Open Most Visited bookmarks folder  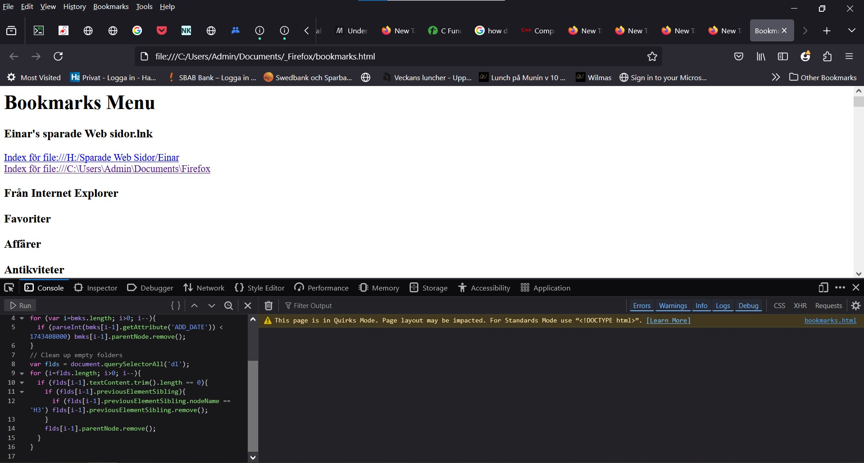[x=34, y=77]
